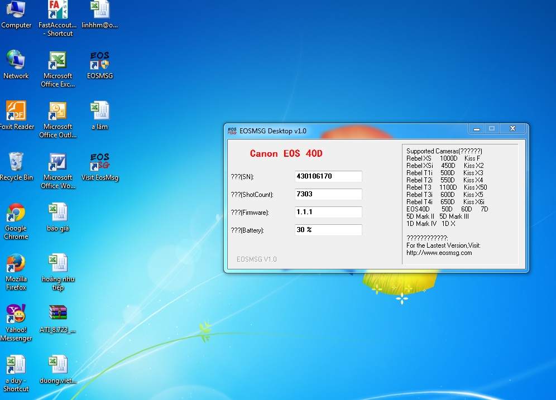Screen dimensions: 556x400
Task: Select the FastAccount Shortcut desktop icon
Action: pyautogui.click(x=57, y=19)
